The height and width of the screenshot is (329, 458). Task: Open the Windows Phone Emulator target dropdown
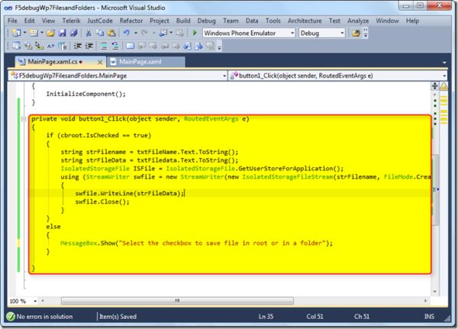pyautogui.click(x=291, y=34)
